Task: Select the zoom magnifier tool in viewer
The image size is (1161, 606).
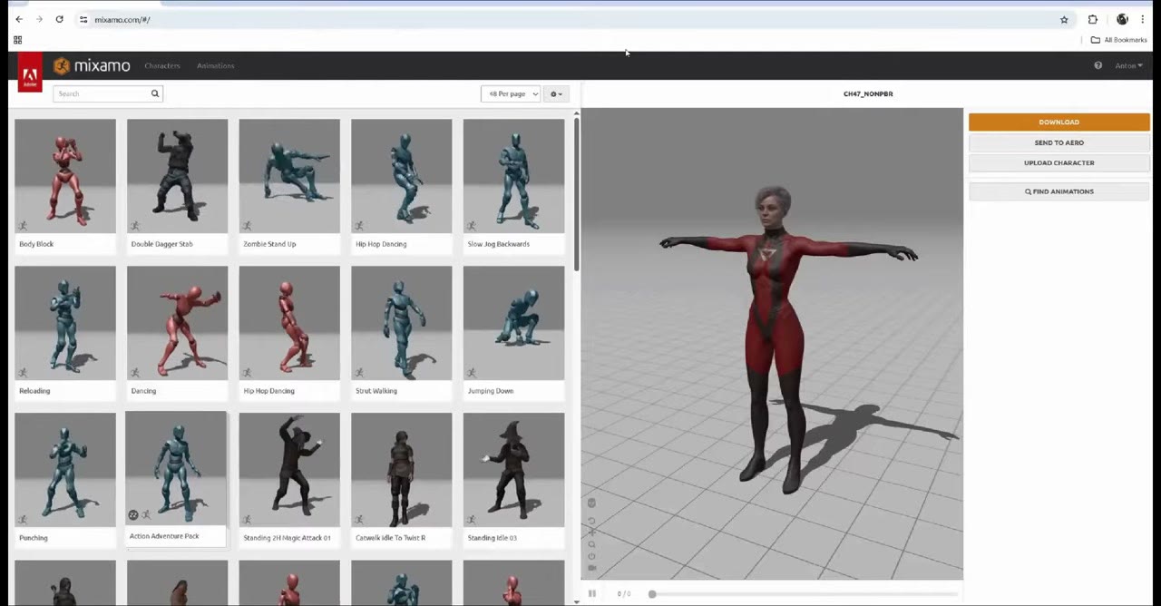Action: pyautogui.click(x=591, y=544)
